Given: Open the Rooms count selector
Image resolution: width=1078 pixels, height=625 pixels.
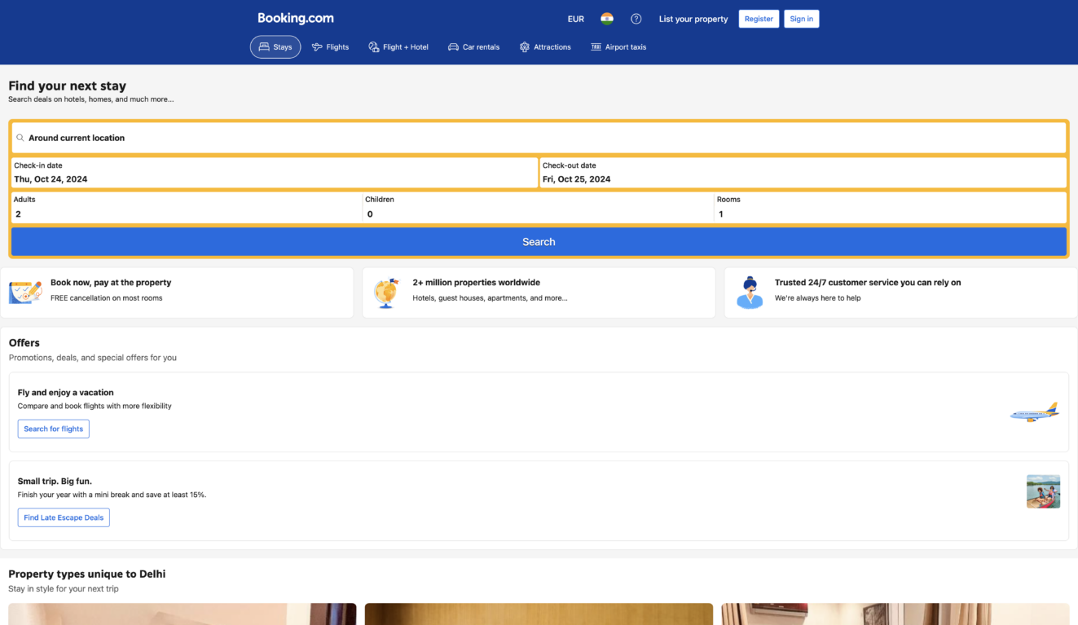Looking at the screenshot, I should 889,208.
